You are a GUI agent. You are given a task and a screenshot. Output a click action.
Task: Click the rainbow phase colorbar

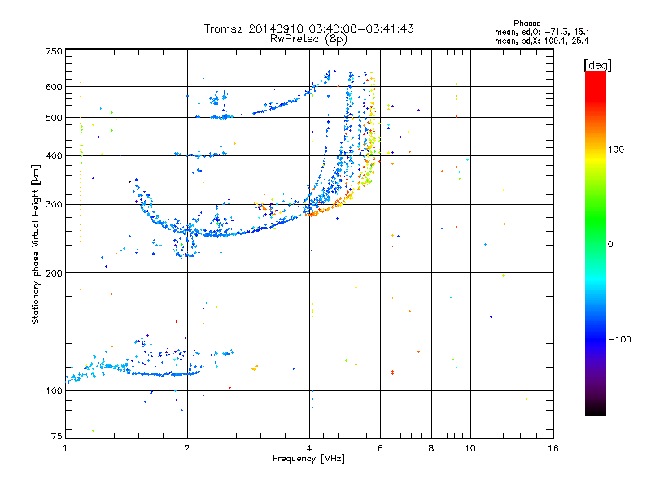point(596,243)
